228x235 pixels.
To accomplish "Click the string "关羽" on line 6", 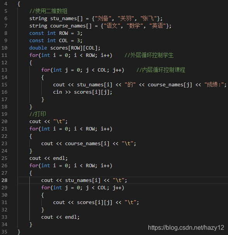I will 126,19.
